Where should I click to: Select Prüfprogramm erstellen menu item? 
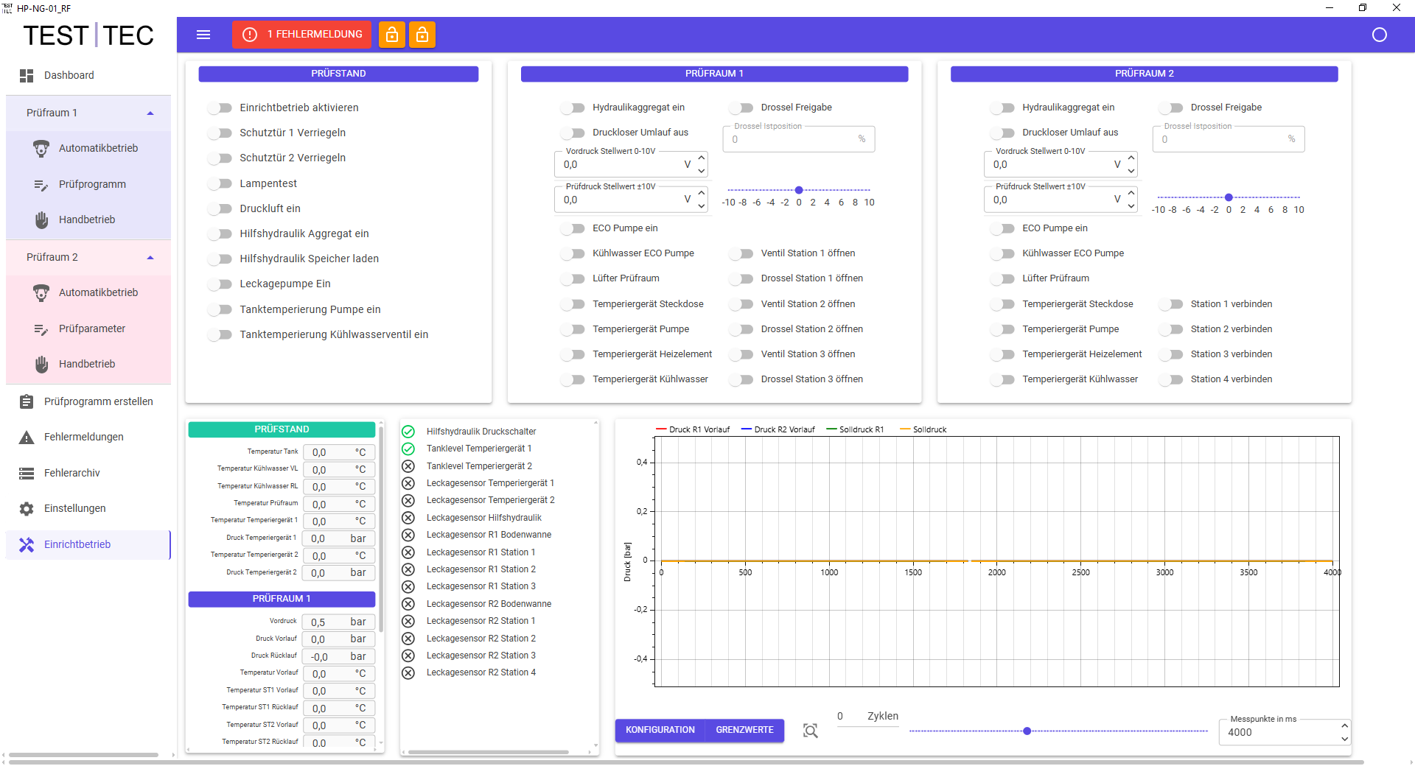pos(98,401)
